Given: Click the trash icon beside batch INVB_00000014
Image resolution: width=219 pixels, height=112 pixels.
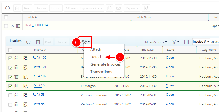Looking at the screenshot, I should [x=18, y=26].
